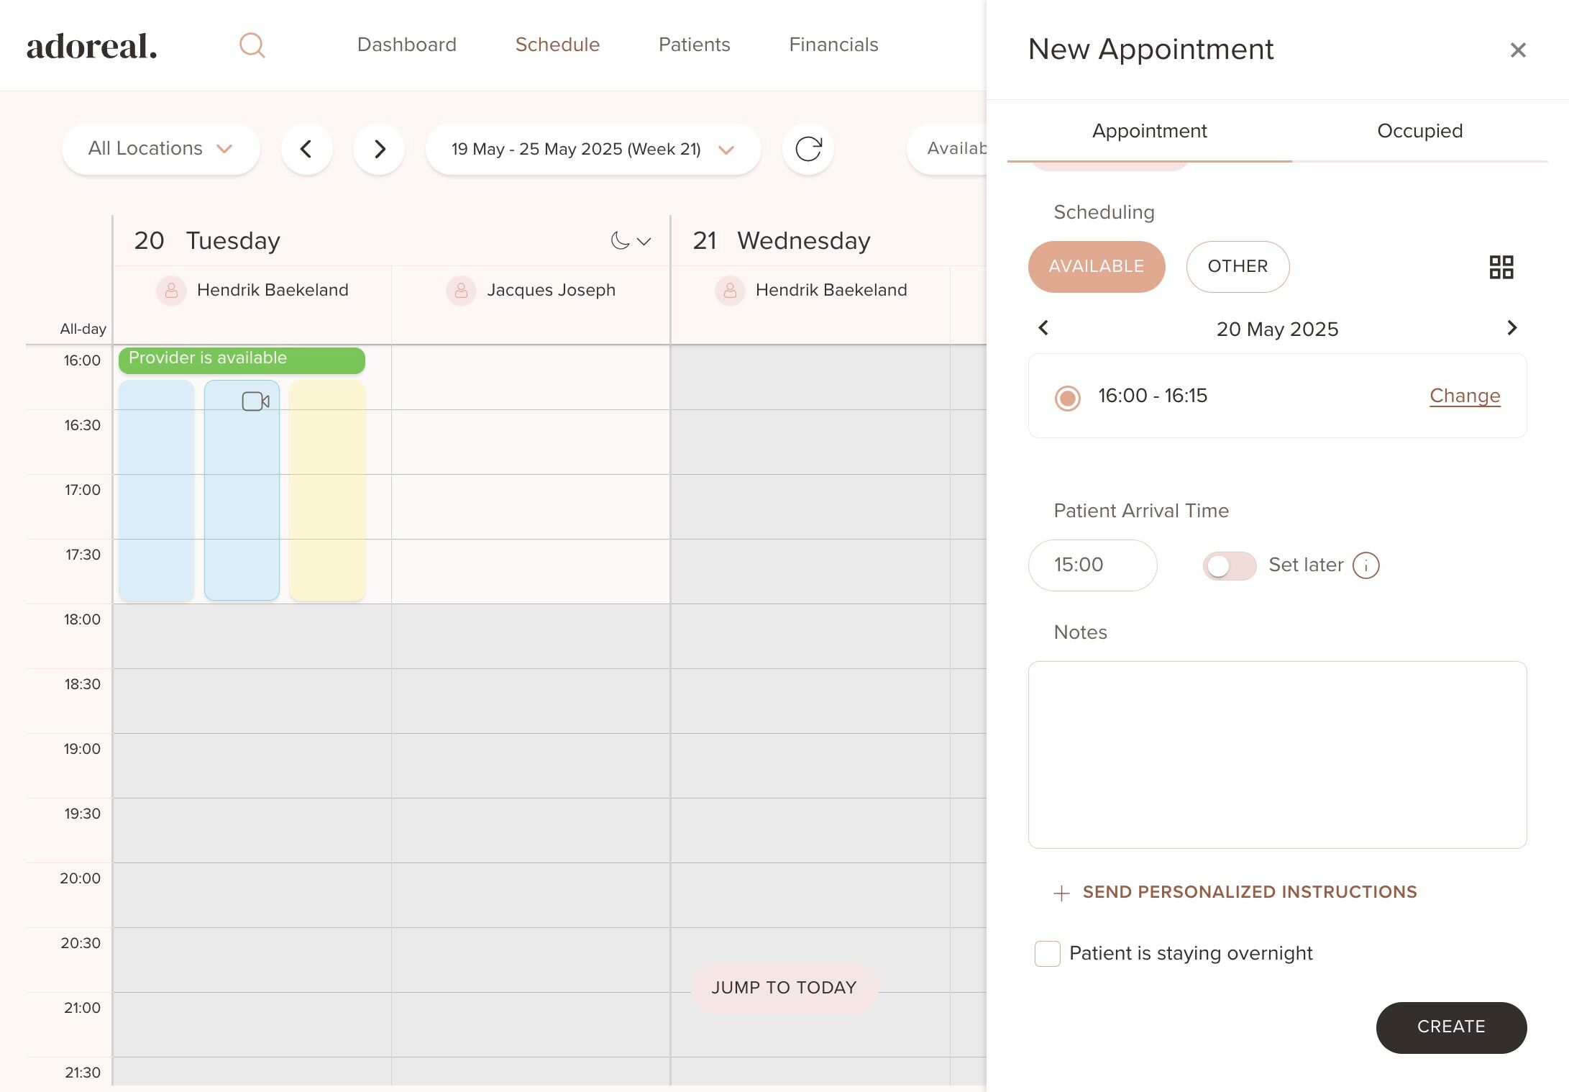Click the search magnifier icon

tap(252, 45)
